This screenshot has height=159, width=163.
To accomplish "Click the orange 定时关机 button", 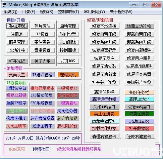I will [68, 75].
